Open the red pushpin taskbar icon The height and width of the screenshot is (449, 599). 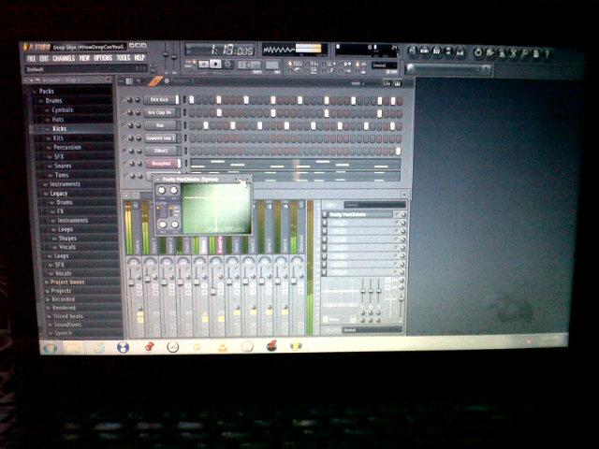(150, 347)
